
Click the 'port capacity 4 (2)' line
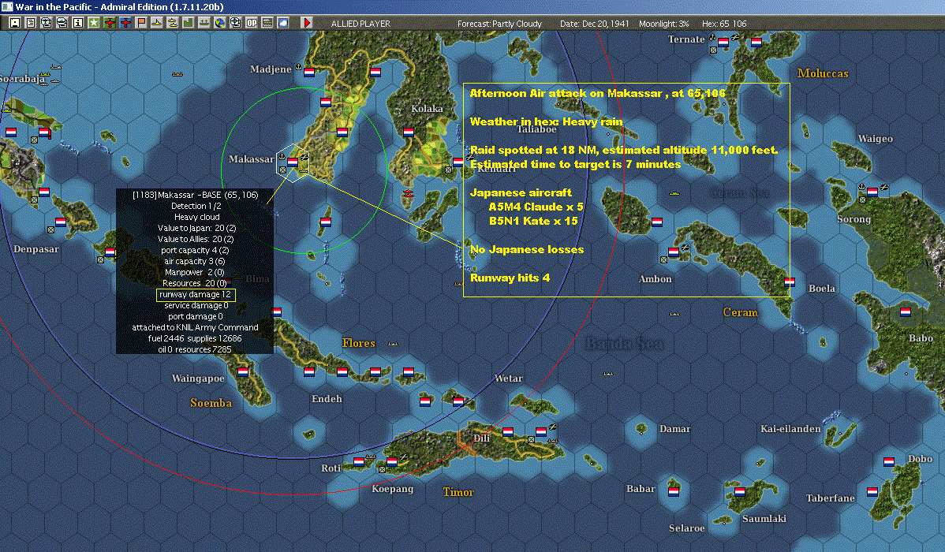click(x=195, y=250)
